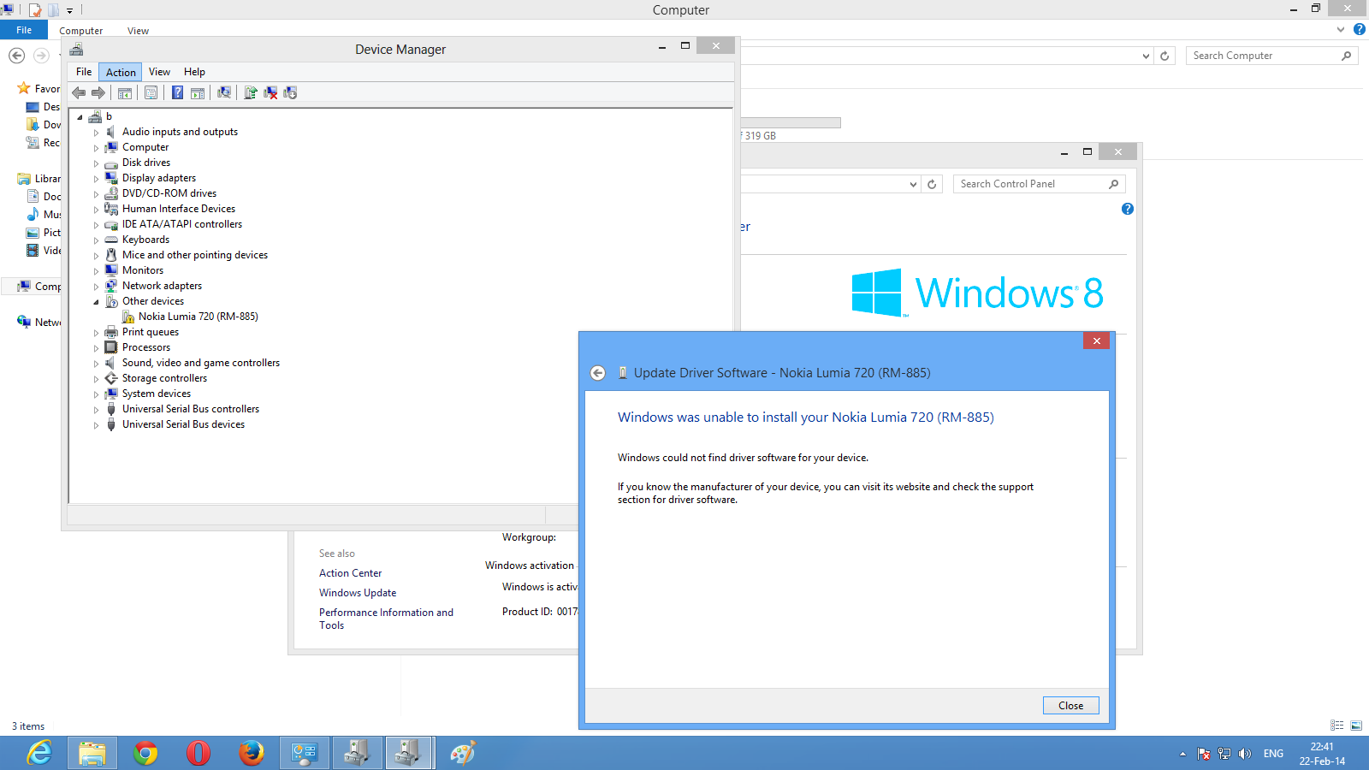Switch Explorer to Details view icon
This screenshot has width=1369, height=770.
click(1337, 726)
